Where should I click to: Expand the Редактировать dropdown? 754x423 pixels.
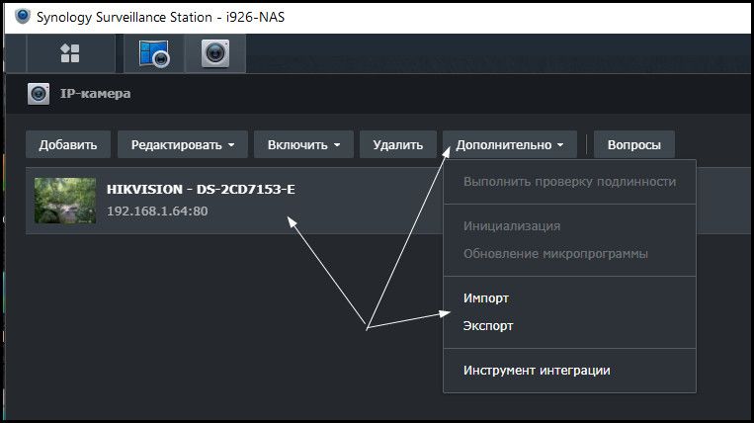click(x=182, y=144)
